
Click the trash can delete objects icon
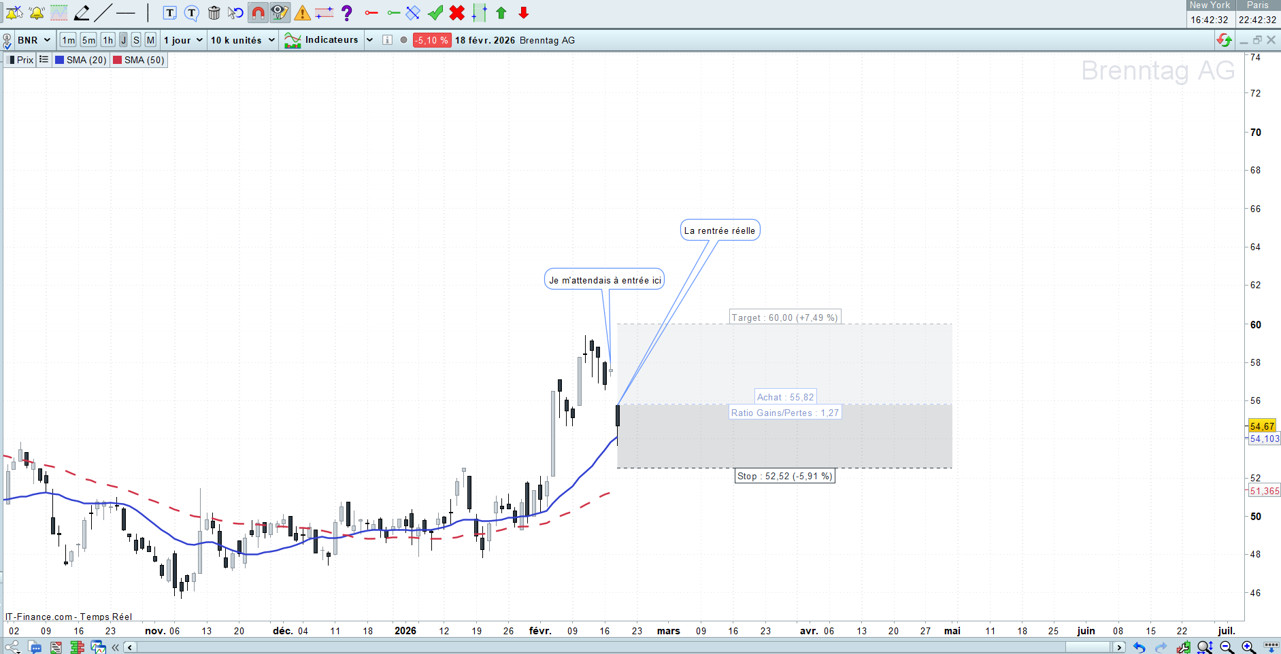click(x=214, y=12)
